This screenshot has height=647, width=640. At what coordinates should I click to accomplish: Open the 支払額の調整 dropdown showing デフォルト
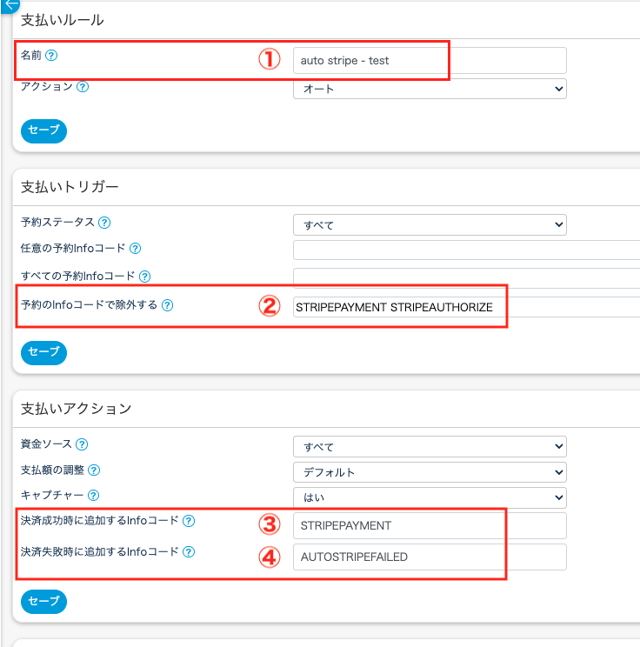[x=430, y=473]
